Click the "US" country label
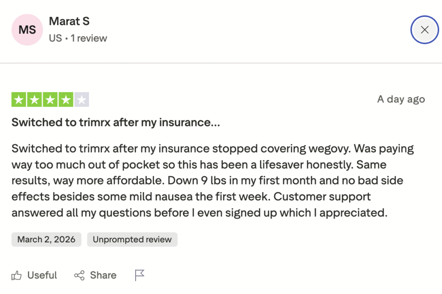 [55, 38]
